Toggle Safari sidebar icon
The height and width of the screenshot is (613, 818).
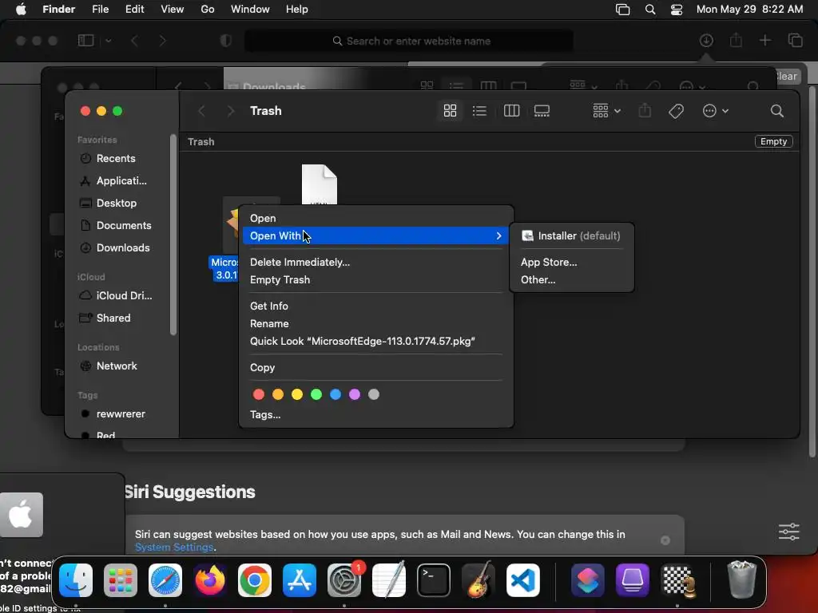click(85, 41)
